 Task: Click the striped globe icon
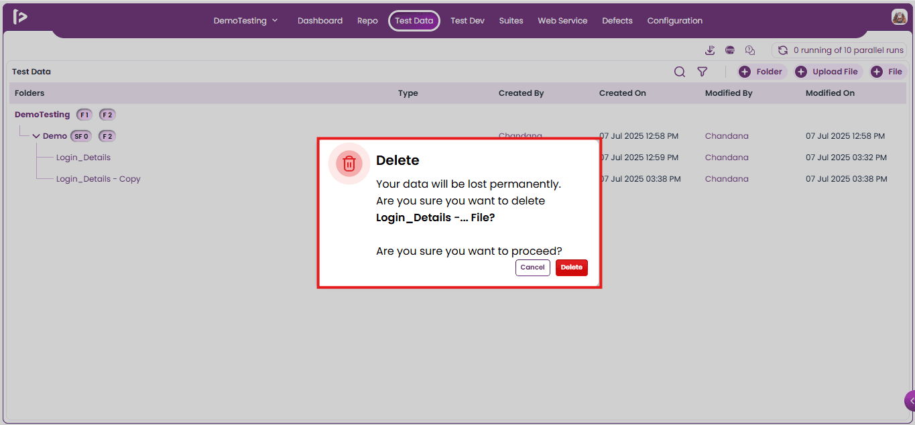[730, 50]
